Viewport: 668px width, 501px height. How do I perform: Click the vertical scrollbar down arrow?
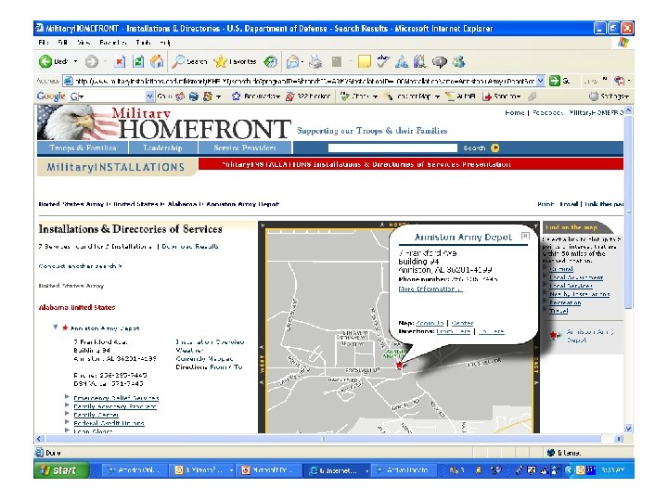tap(628, 428)
